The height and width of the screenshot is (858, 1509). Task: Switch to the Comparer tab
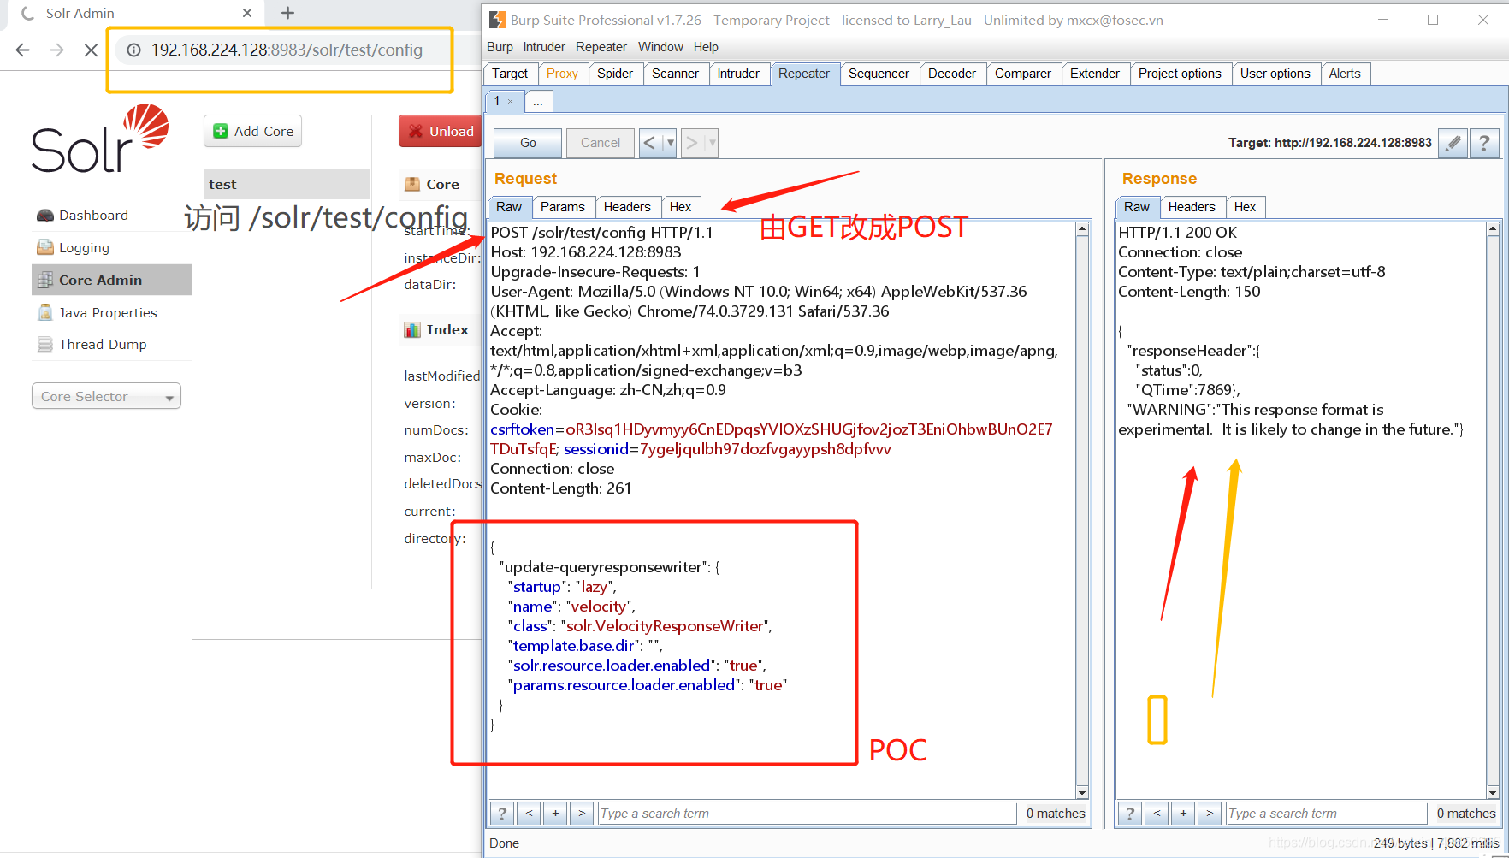pyautogui.click(x=1023, y=74)
